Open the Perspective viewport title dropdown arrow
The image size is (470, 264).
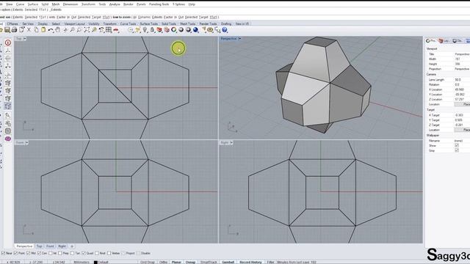(x=240, y=39)
